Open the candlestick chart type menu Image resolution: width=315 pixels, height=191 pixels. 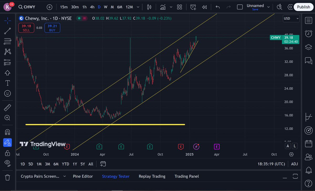pyautogui.click(x=149, y=7)
